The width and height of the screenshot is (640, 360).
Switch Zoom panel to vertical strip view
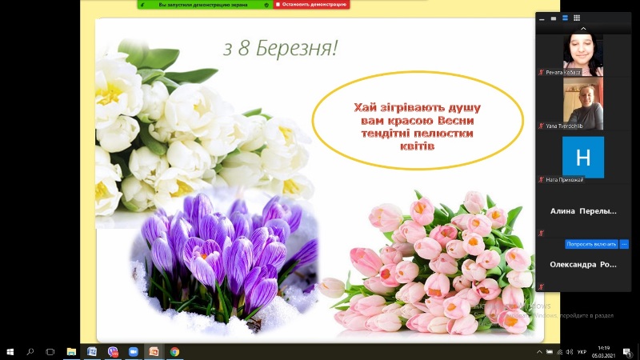[565, 18]
